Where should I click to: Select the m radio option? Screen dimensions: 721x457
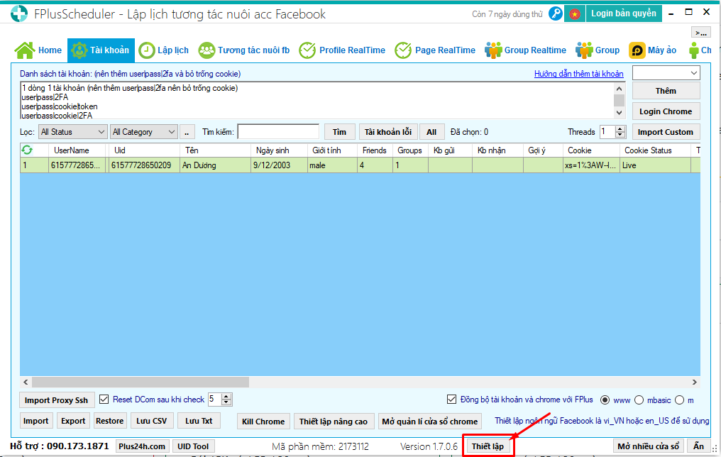[680, 400]
